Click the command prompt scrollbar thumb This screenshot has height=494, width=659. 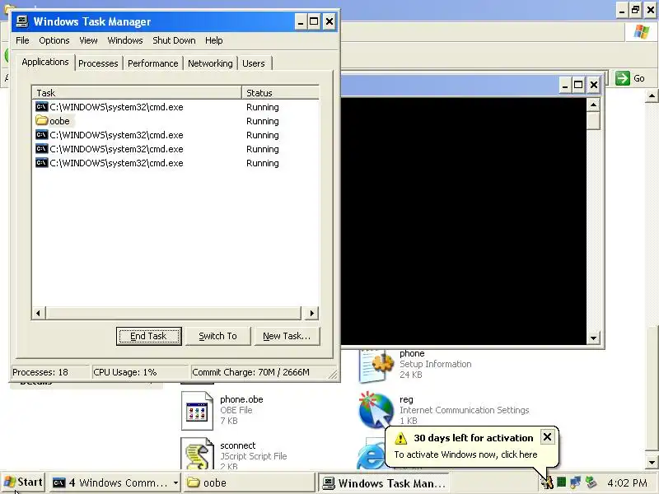pos(593,121)
